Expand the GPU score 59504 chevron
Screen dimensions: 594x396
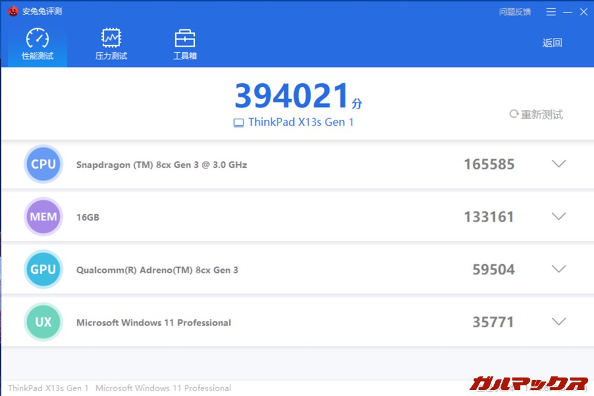pyautogui.click(x=558, y=270)
